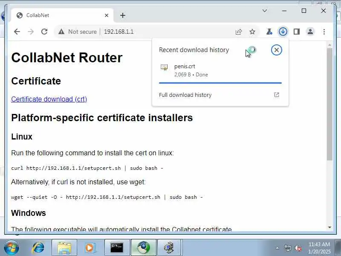Image resolution: width=341 pixels, height=256 pixels.
Task: Open the clock showing 11:43 AM
Action: pyautogui.click(x=319, y=248)
